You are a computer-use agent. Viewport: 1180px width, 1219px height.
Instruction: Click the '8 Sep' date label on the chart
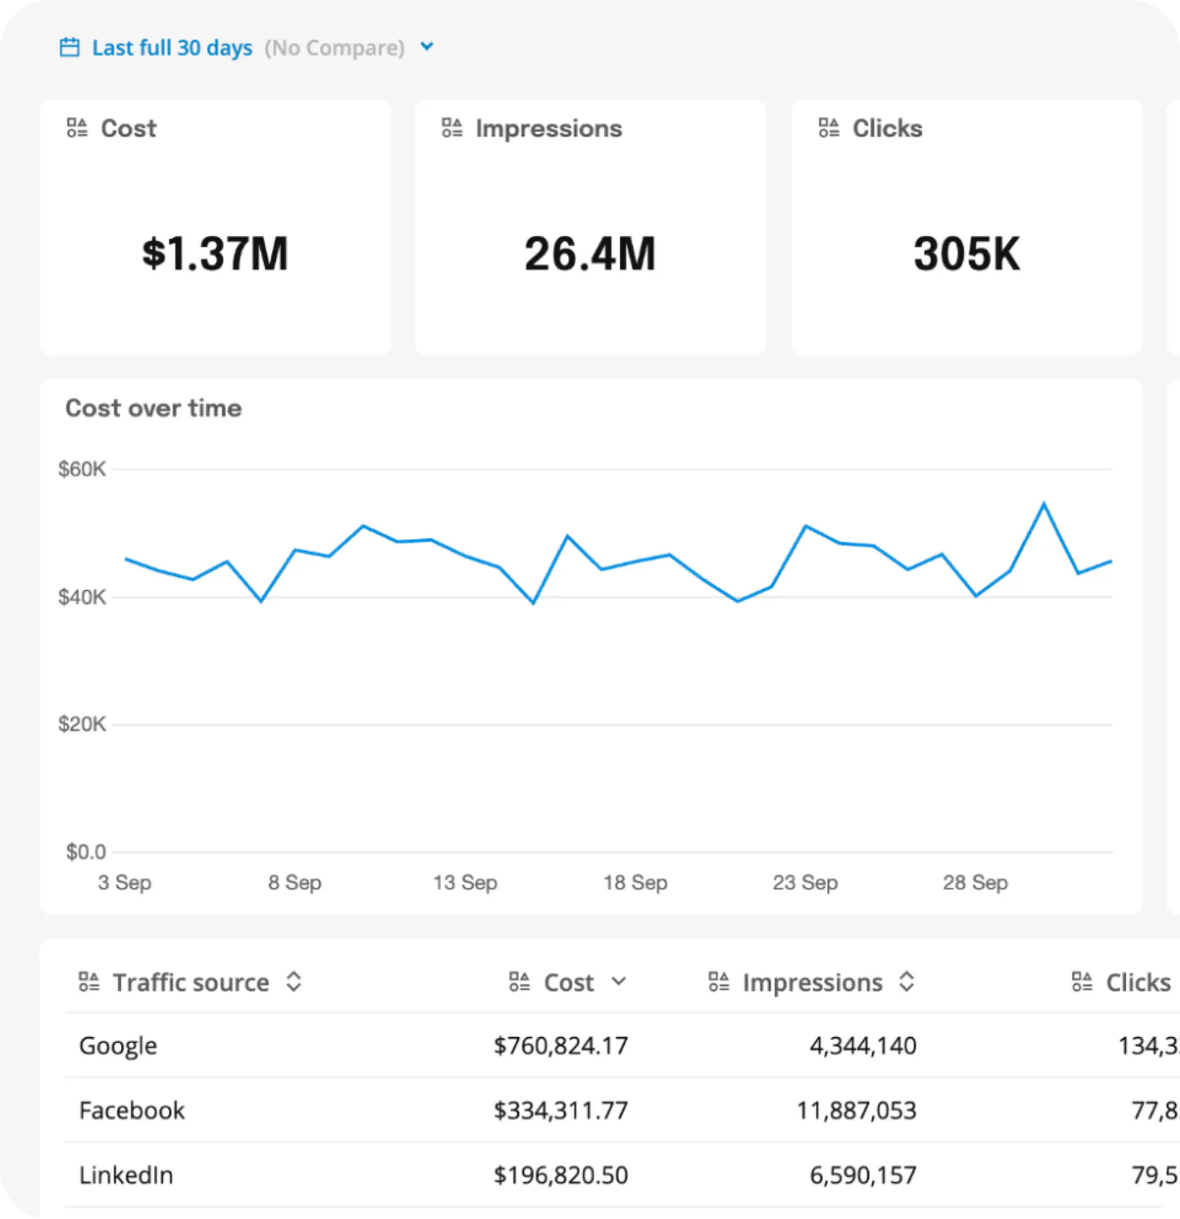(x=295, y=883)
